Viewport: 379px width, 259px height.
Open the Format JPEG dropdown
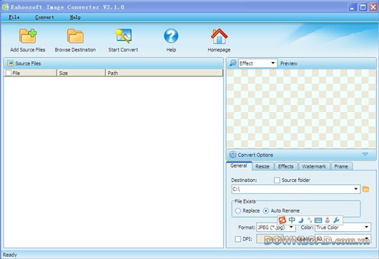tap(276, 228)
